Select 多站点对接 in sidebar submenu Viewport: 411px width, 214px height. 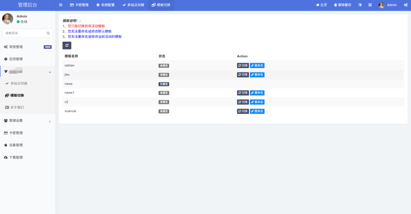coord(19,83)
